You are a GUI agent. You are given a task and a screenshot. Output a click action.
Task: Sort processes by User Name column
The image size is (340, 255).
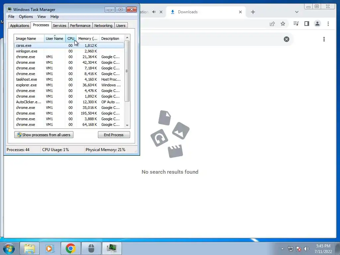[x=55, y=39]
